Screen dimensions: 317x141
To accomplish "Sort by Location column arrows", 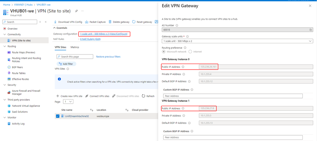I will (x=127, y=110).
